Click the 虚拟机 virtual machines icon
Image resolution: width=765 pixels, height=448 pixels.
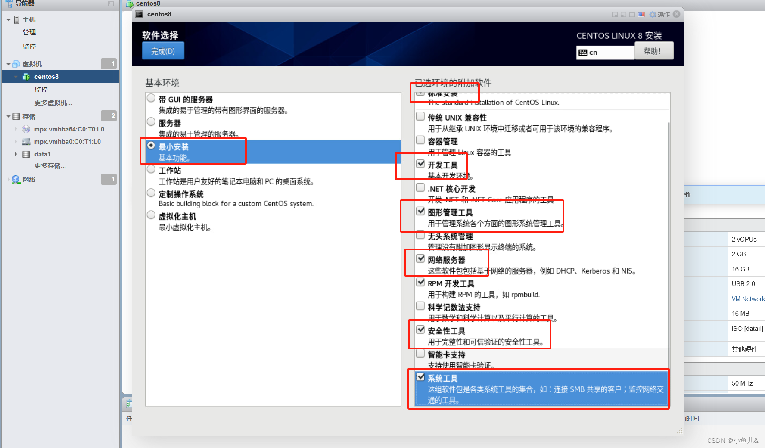16,64
